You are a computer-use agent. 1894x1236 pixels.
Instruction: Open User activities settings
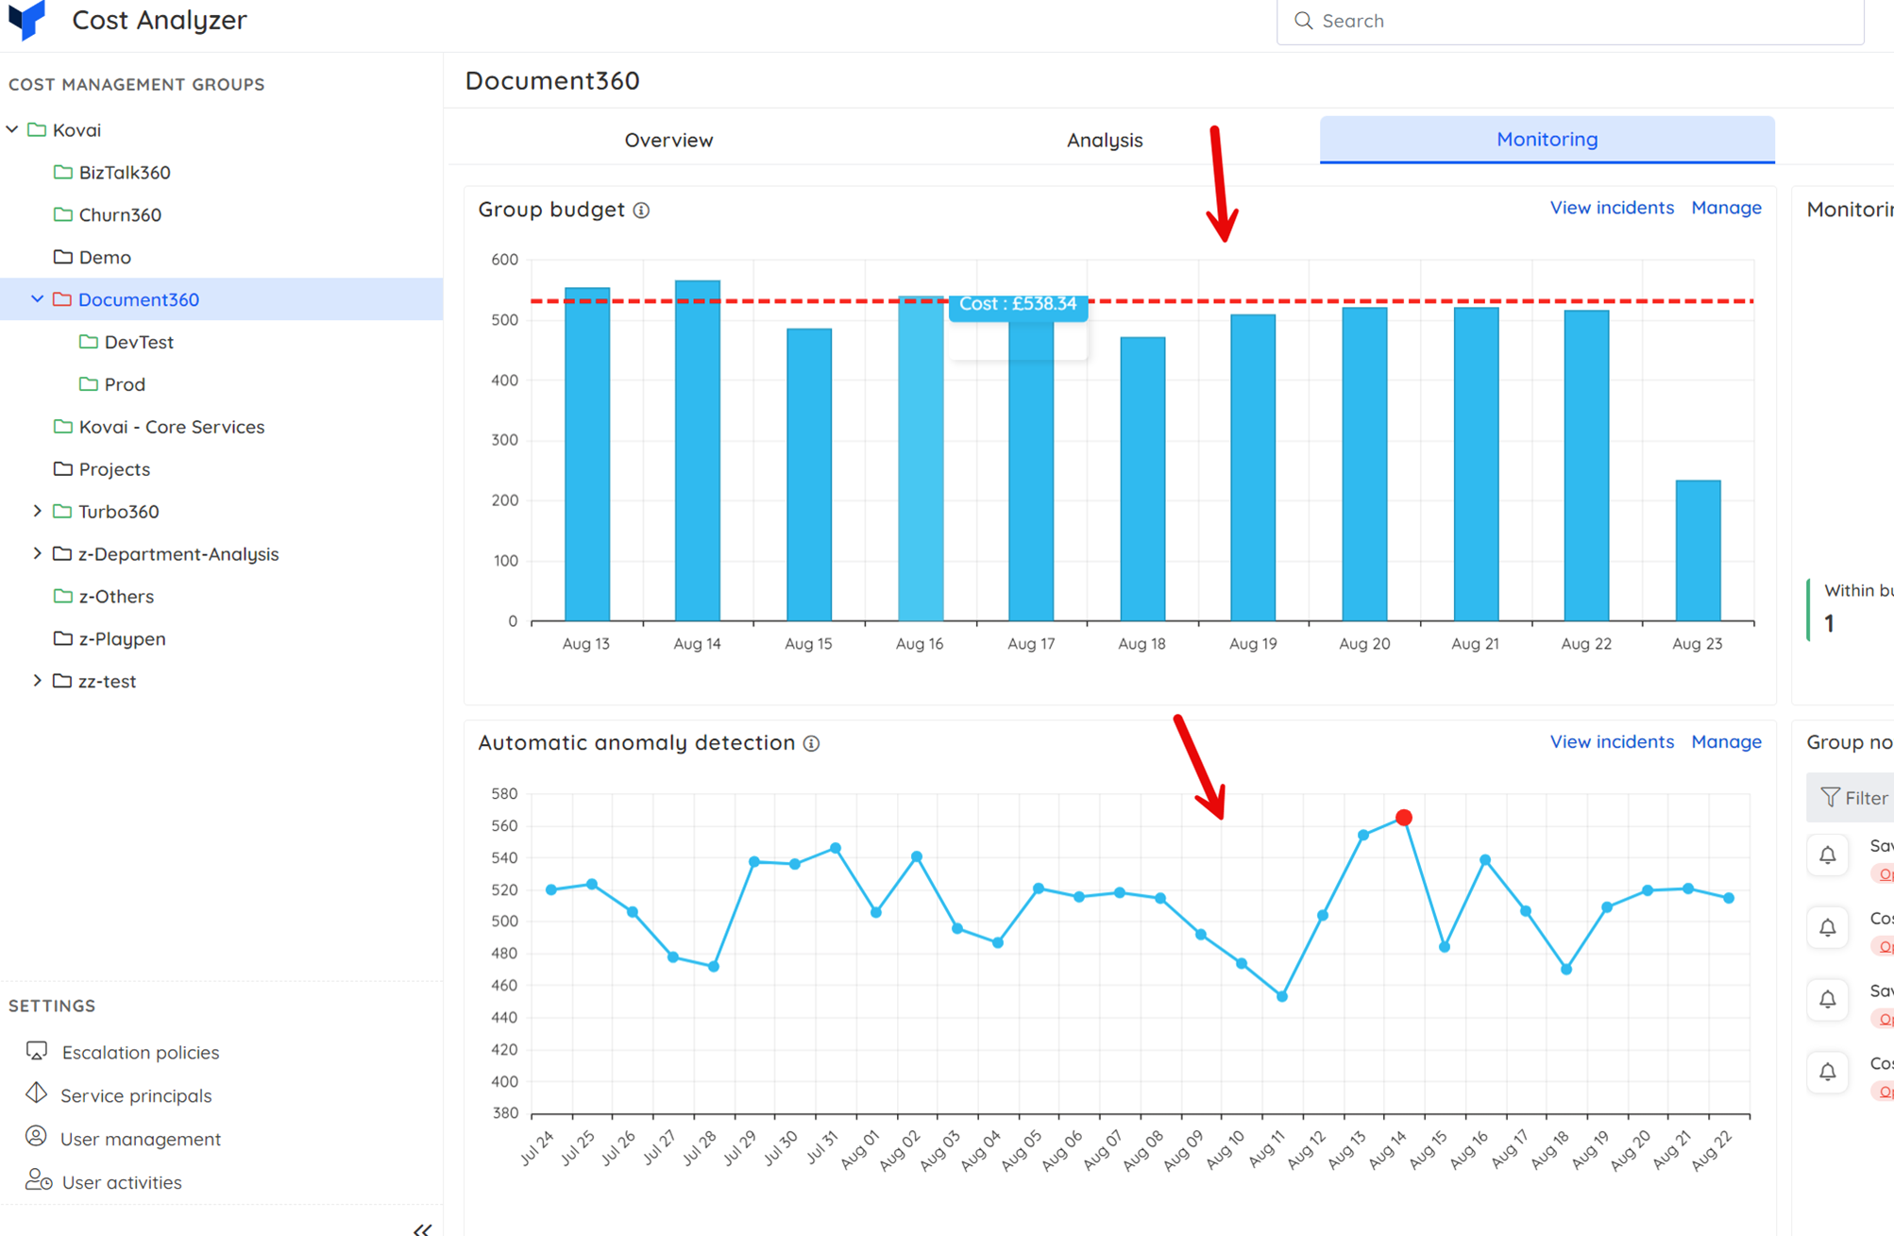pyautogui.click(x=122, y=1182)
